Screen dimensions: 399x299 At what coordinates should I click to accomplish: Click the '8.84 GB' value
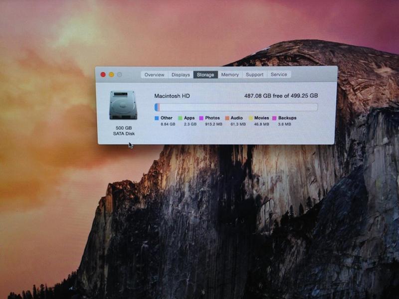click(168, 124)
